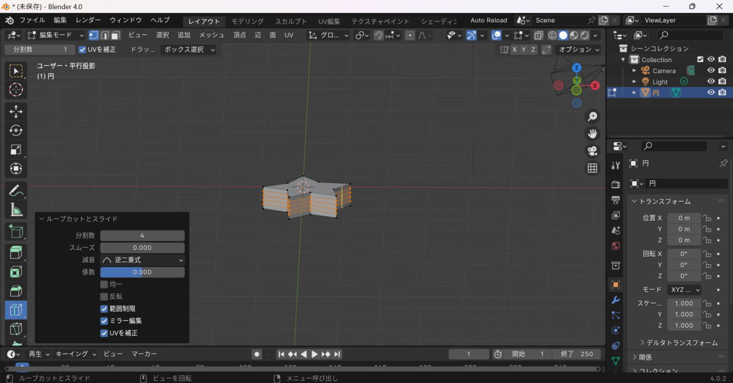
Task: Select the Measure tool
Action: click(16, 210)
